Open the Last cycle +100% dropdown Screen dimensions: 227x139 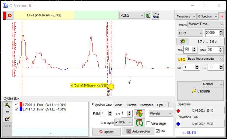point(123,122)
